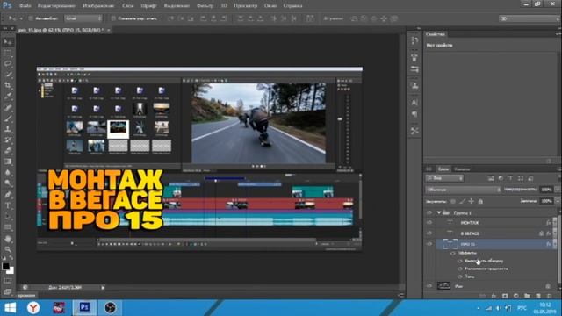Select the Spot Healing Brush tool
Screen dimensions: 562x316
click(8, 107)
